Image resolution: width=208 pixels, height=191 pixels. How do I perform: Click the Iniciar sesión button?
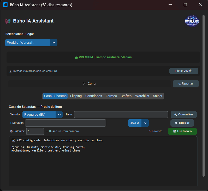[183, 71]
